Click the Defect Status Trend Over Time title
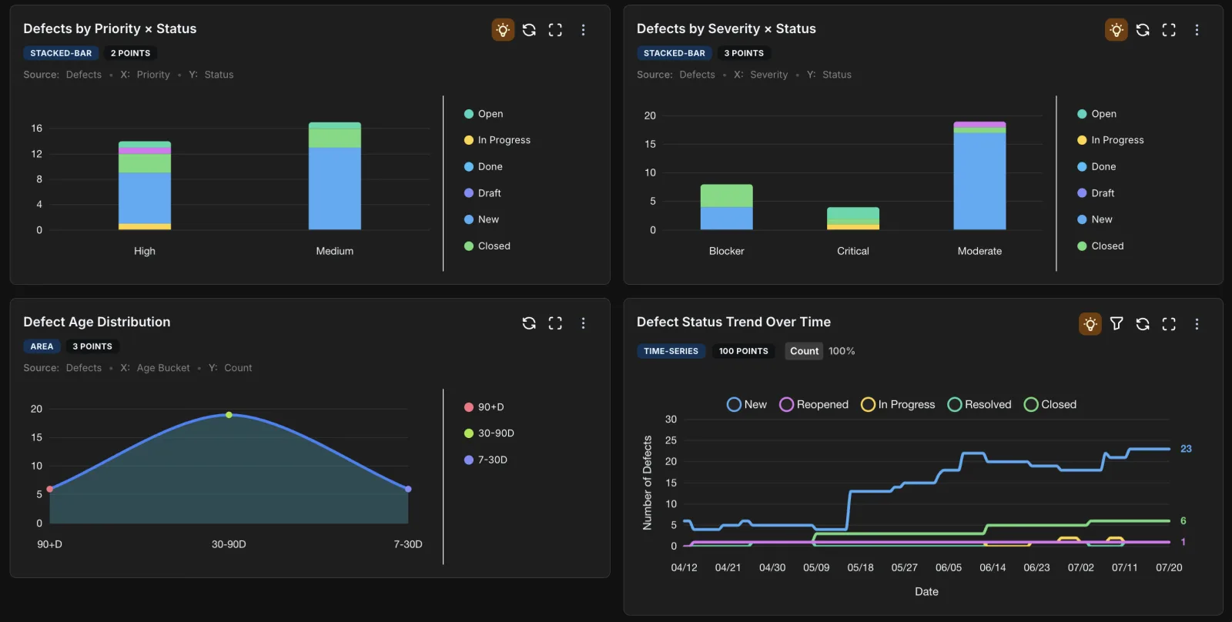 [x=734, y=322]
